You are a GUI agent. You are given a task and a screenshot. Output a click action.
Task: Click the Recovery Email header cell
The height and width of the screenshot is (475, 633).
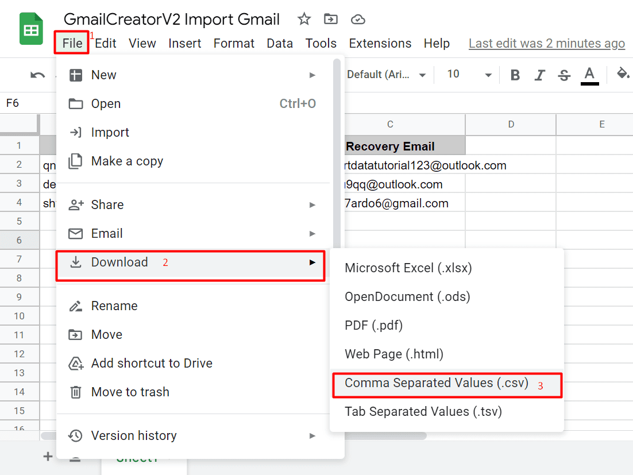click(404, 146)
